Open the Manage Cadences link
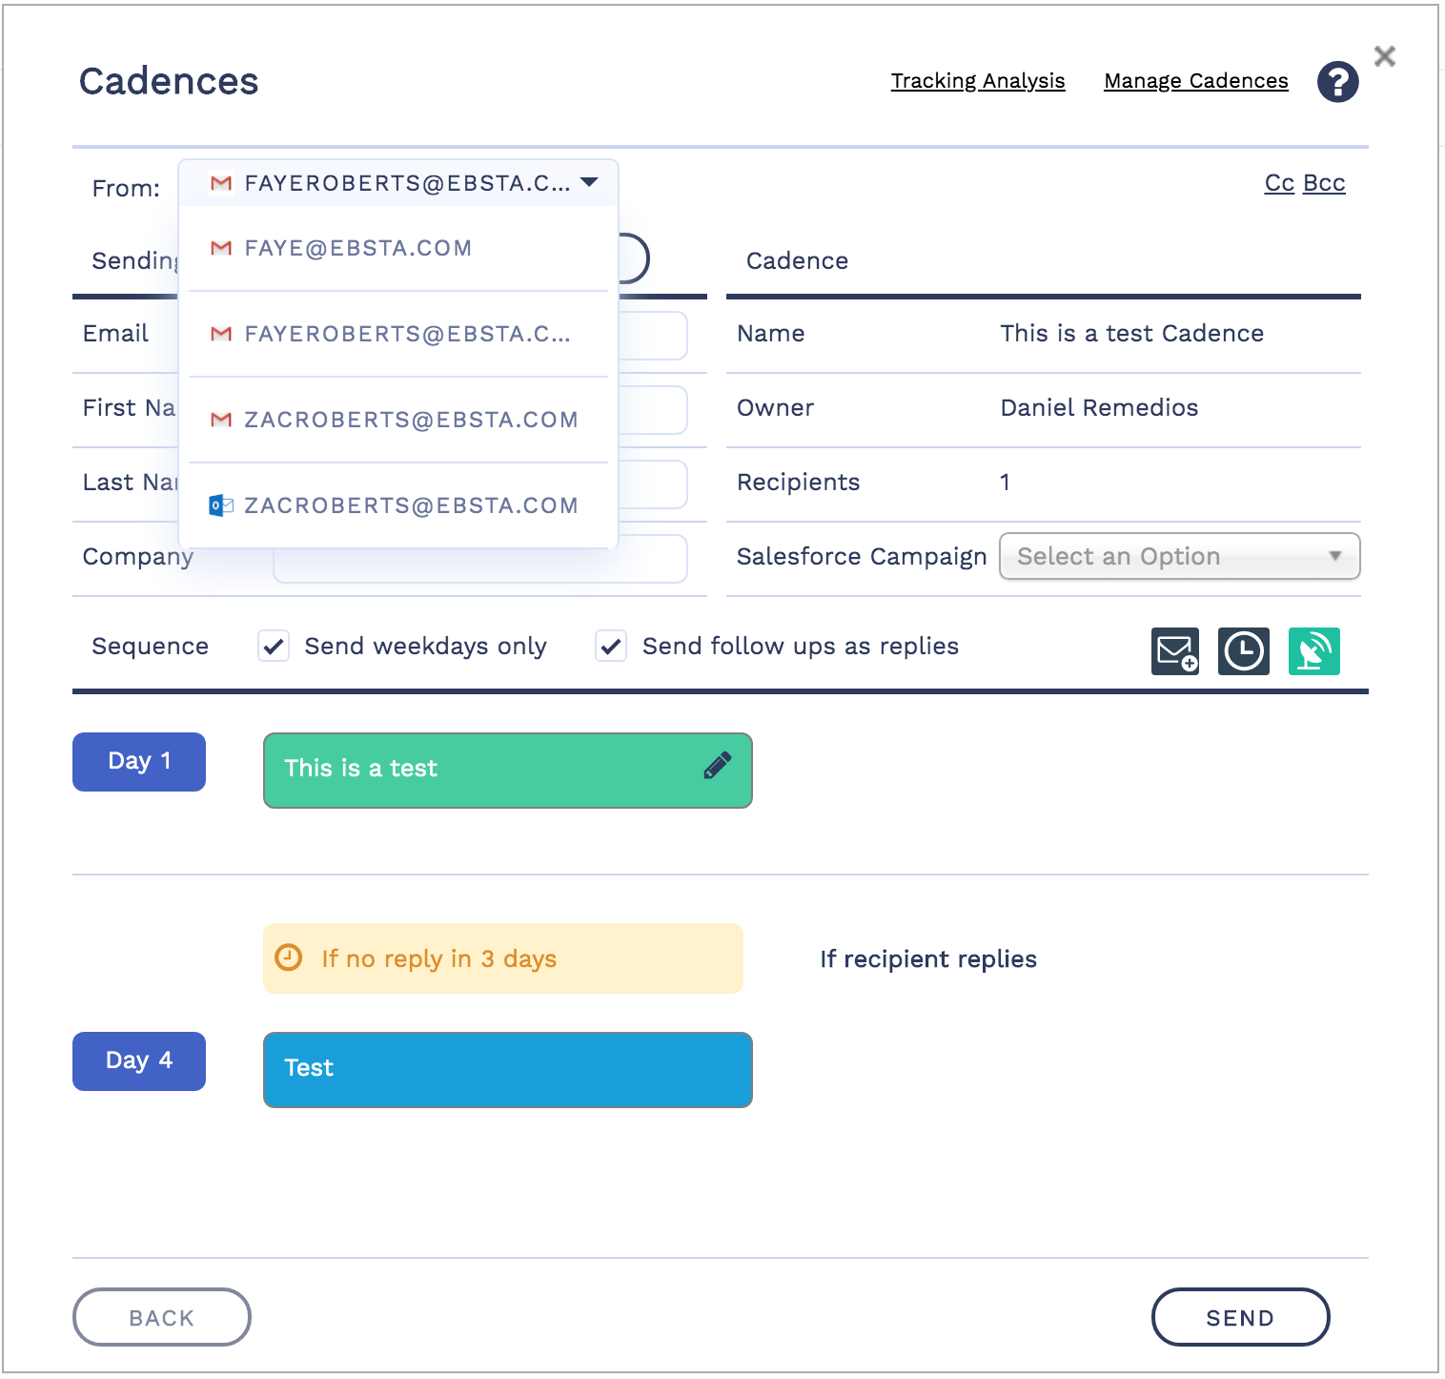1445x1379 pixels. click(x=1195, y=81)
